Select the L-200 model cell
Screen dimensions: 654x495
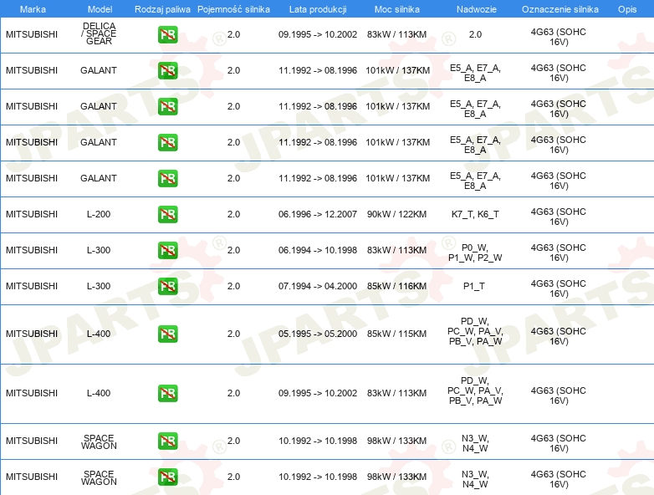pyautogui.click(x=99, y=214)
